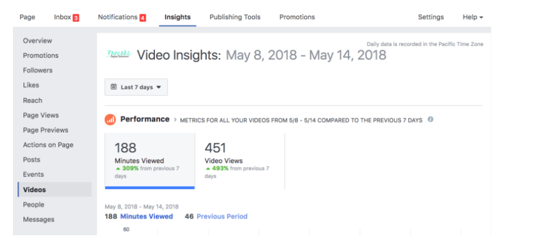The width and height of the screenshot is (533, 247).
Task: Open the Help dropdown menu
Action: (473, 17)
